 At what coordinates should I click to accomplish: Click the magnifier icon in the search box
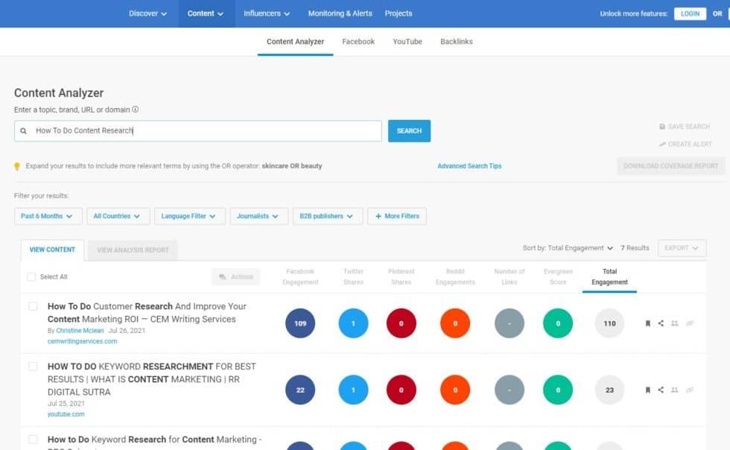[x=23, y=131]
